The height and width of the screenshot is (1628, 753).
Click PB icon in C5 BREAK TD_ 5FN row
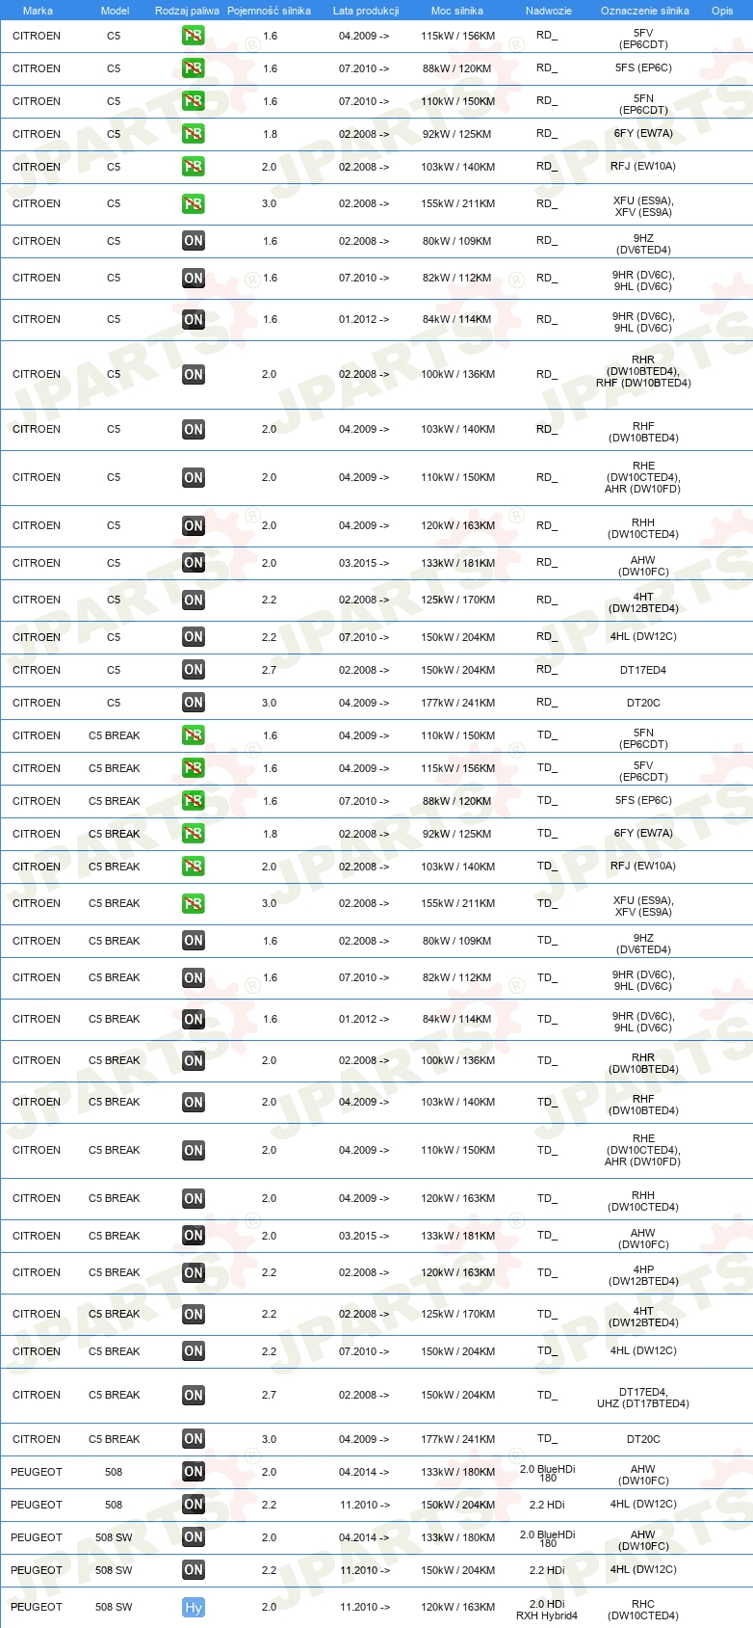coord(194,735)
